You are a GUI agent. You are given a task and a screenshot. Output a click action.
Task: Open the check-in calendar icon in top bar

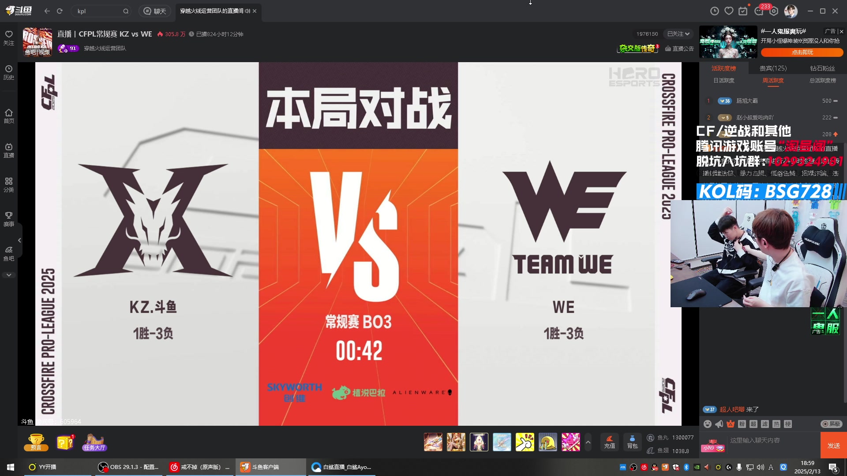coord(743,11)
